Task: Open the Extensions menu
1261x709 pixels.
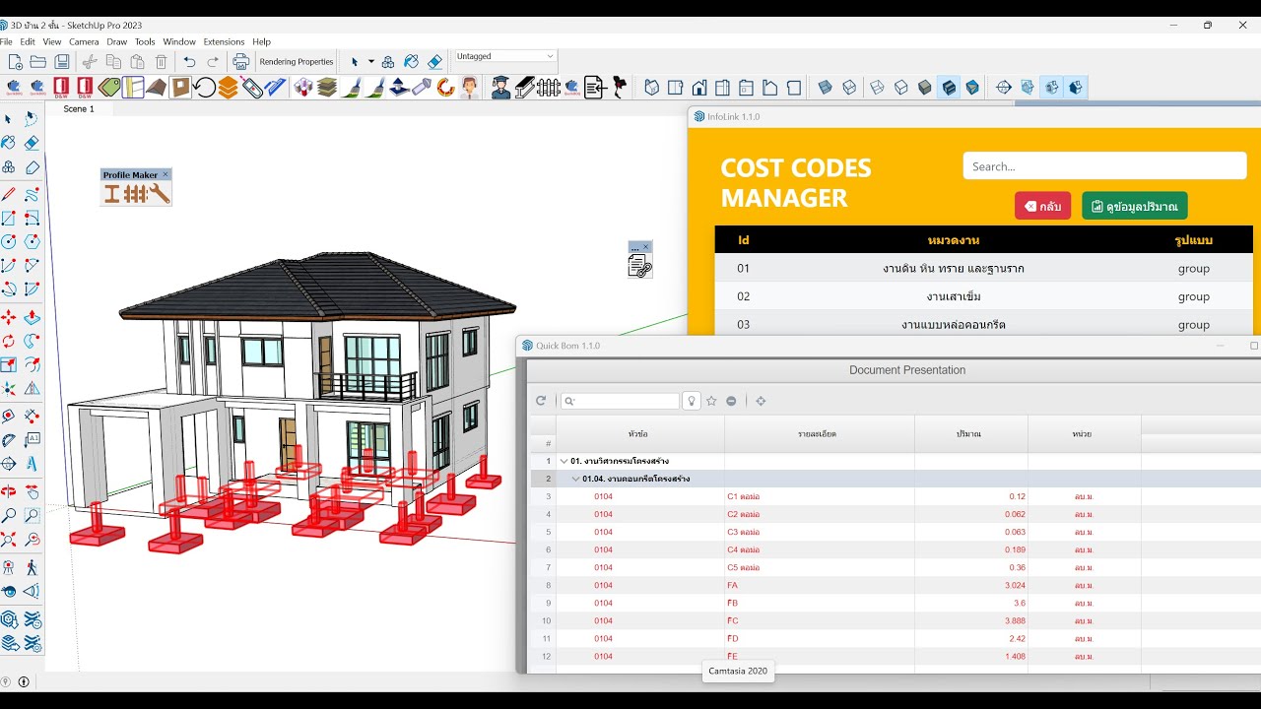Action: pos(224,42)
